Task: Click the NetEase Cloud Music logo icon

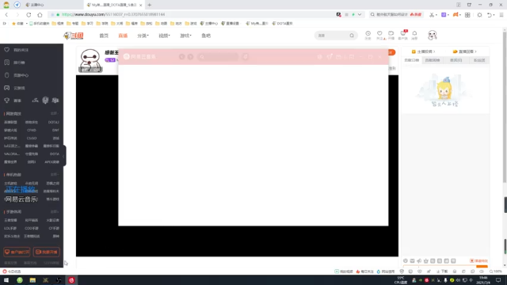Action: [127, 56]
